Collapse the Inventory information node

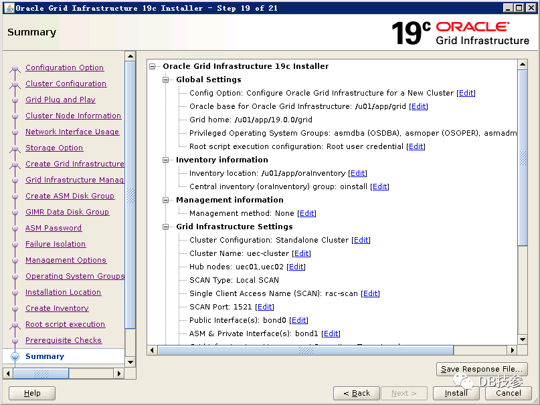point(167,160)
